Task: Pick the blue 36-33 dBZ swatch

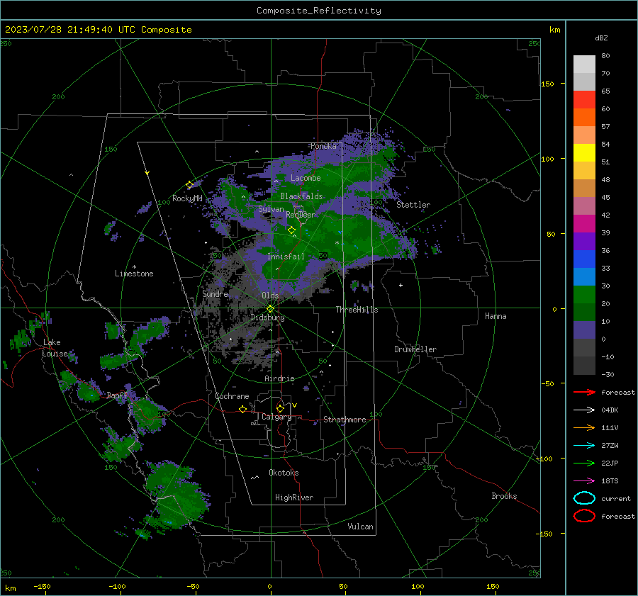Action: coord(584,259)
